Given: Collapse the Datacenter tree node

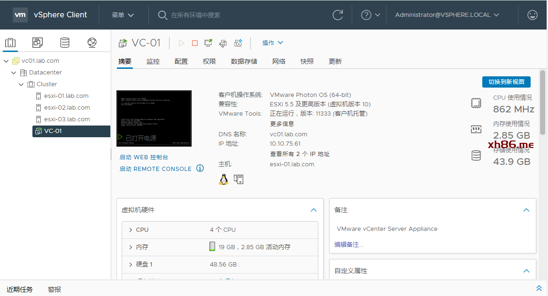Looking at the screenshot, I should (x=14, y=73).
